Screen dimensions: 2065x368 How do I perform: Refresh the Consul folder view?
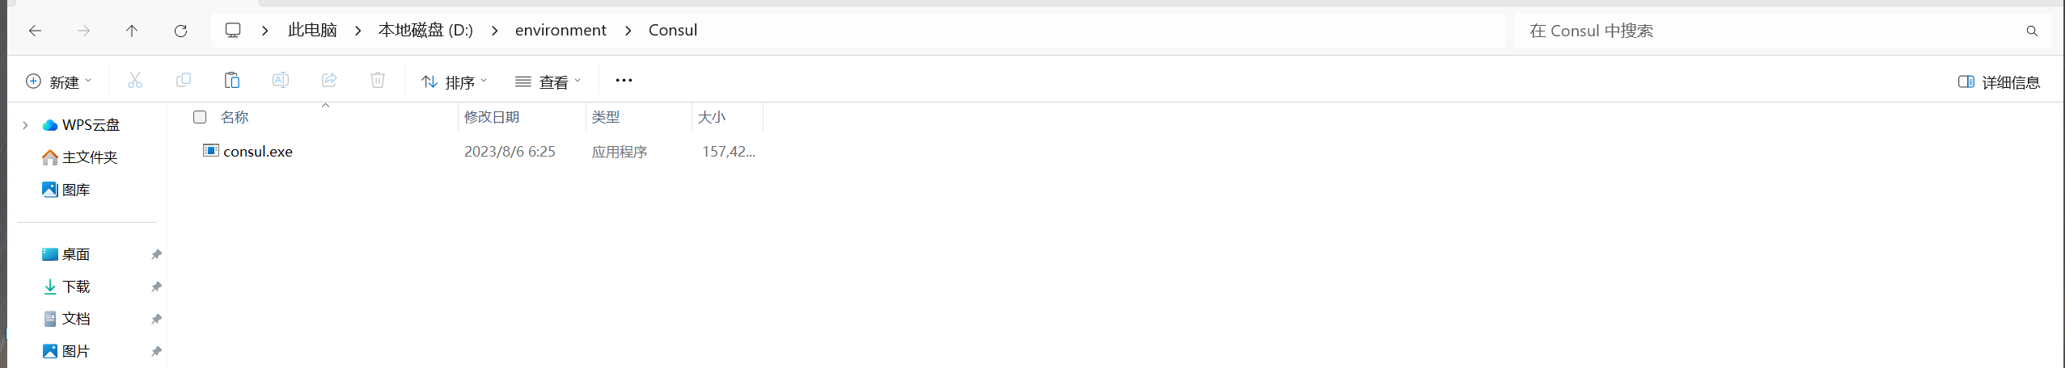(x=180, y=31)
